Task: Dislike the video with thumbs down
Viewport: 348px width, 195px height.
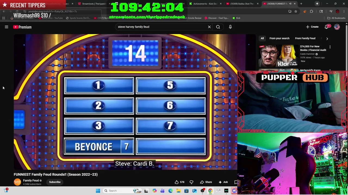Action: 191,182
